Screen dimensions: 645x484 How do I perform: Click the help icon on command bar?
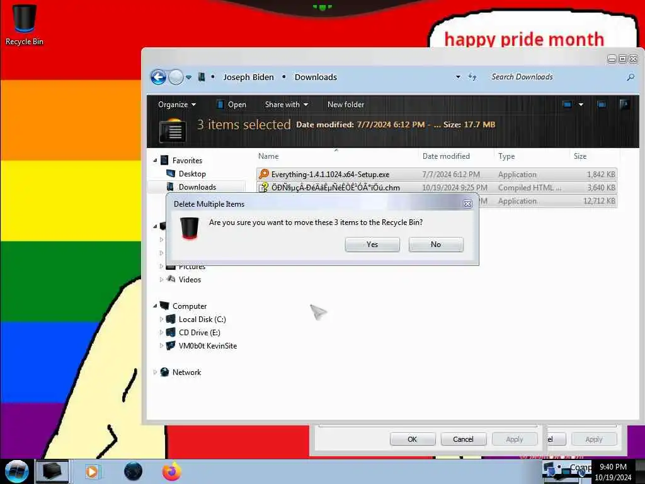tap(624, 105)
